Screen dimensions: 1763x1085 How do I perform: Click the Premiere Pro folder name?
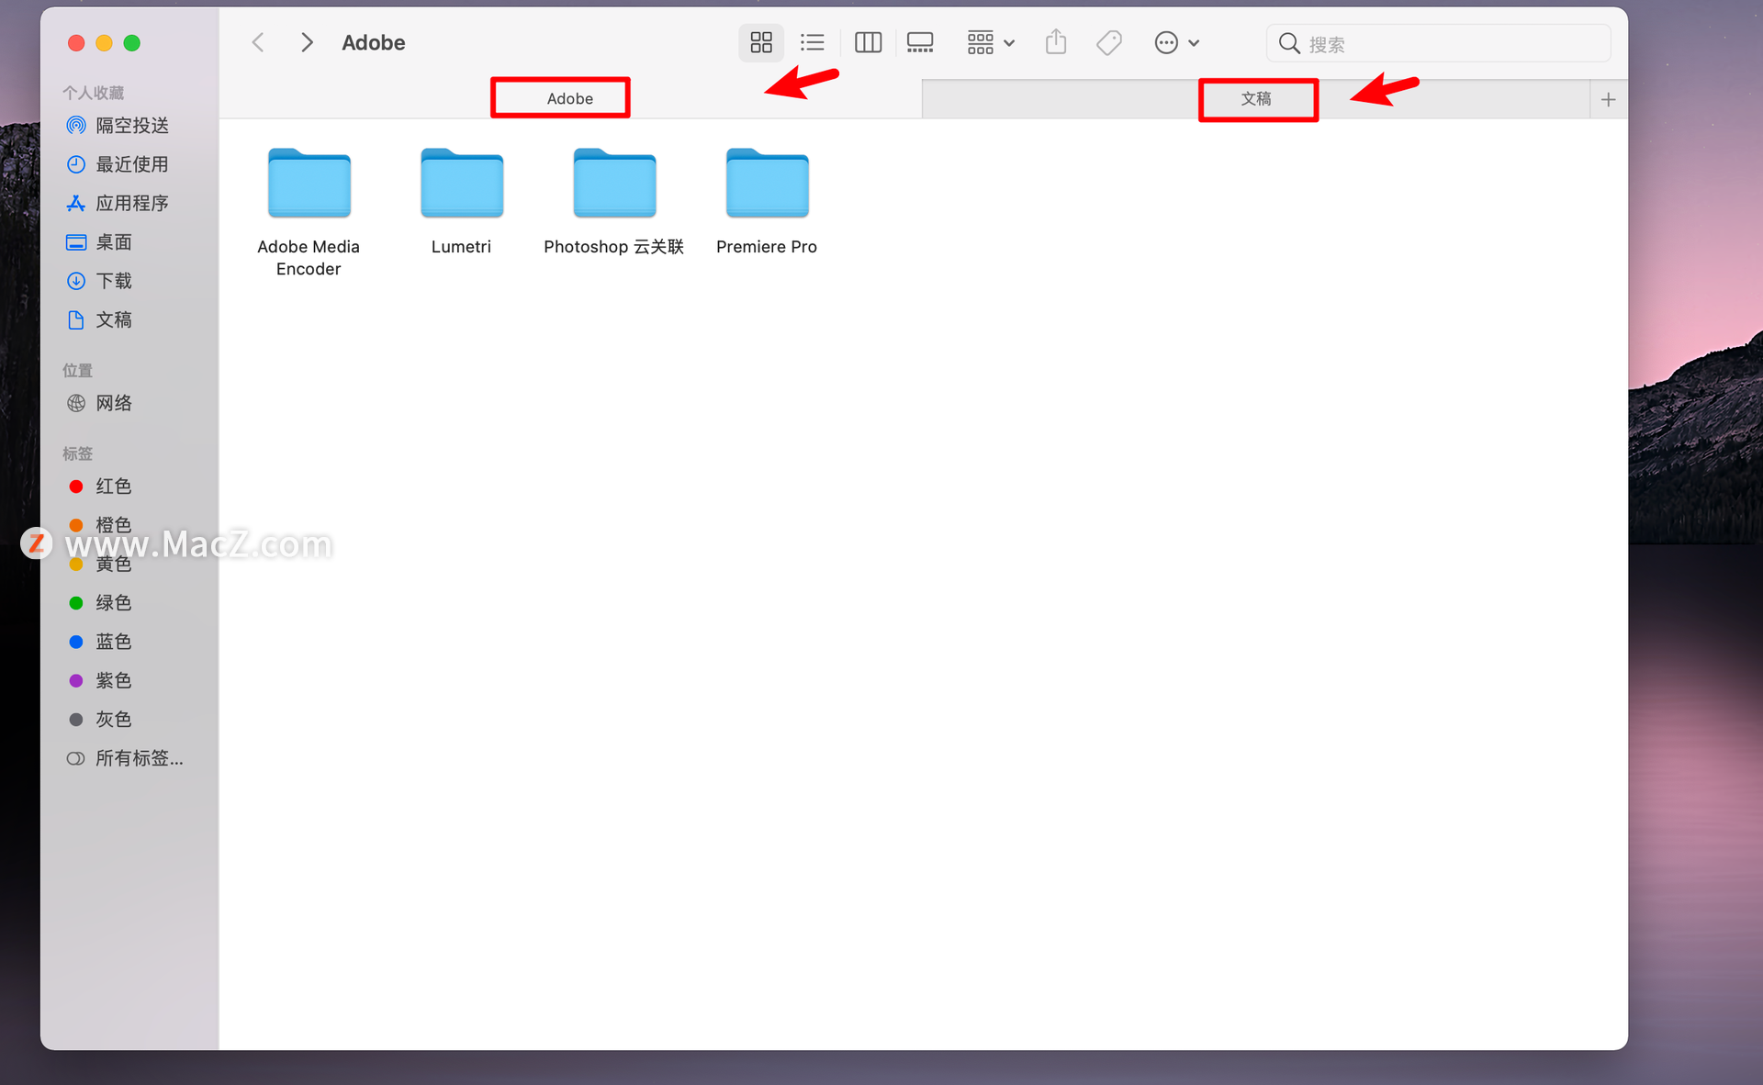767,247
